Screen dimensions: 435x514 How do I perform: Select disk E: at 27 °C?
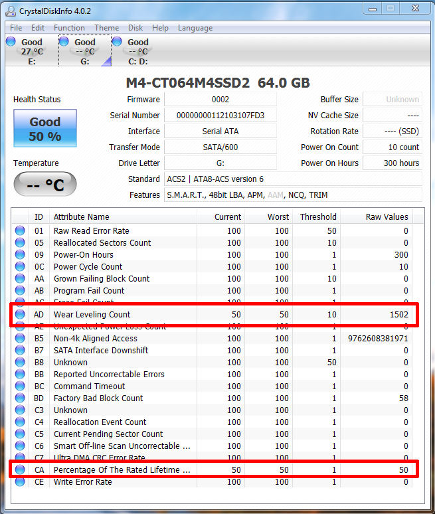32,51
